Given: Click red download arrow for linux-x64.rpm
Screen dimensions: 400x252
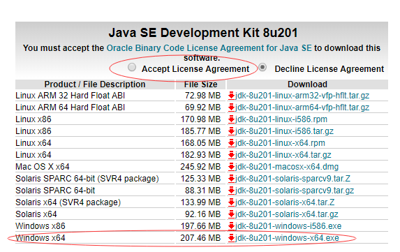Looking at the screenshot, I should [x=231, y=143].
